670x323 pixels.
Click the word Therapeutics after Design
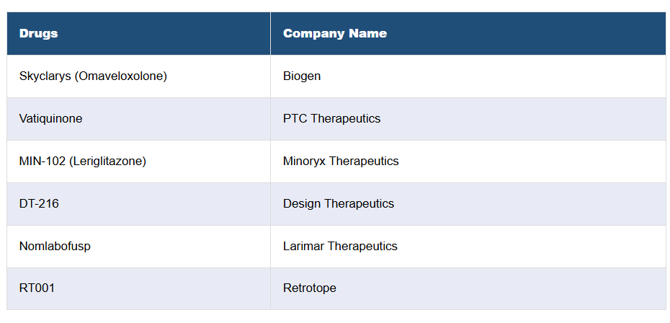point(359,203)
